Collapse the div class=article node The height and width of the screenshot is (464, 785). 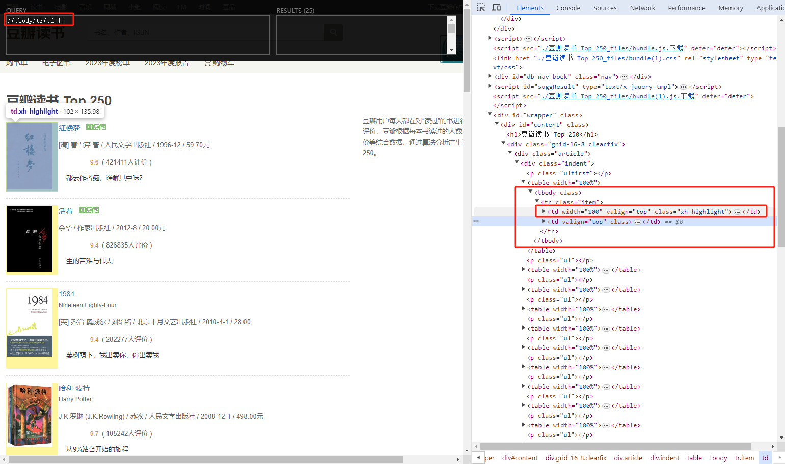click(x=510, y=153)
